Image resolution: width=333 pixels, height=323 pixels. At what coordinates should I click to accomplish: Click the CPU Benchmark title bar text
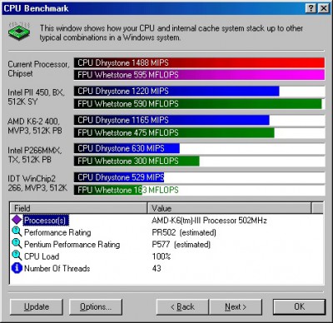36,8
